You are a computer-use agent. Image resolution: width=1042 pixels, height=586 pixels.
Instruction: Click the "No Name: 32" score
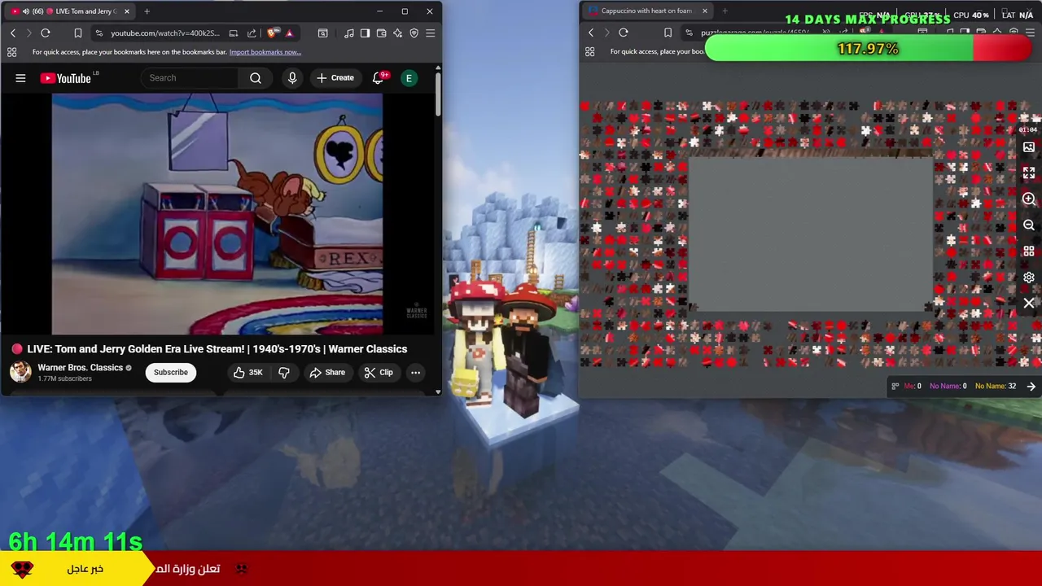pos(995,387)
